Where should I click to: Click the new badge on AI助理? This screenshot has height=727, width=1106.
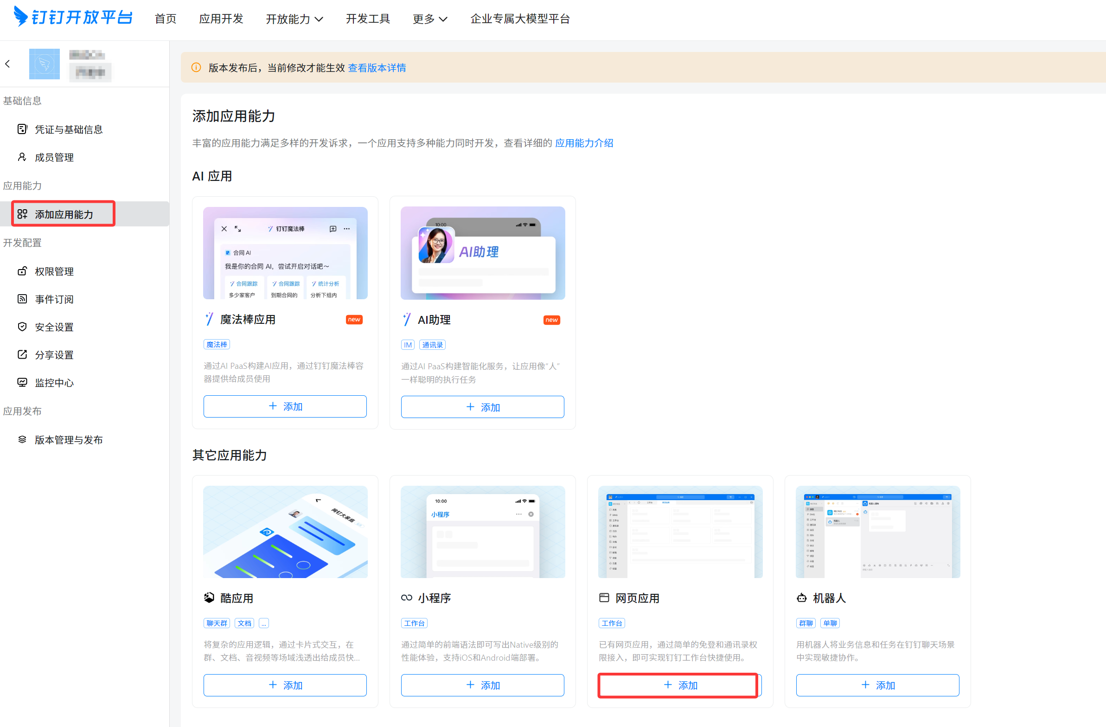(x=551, y=320)
